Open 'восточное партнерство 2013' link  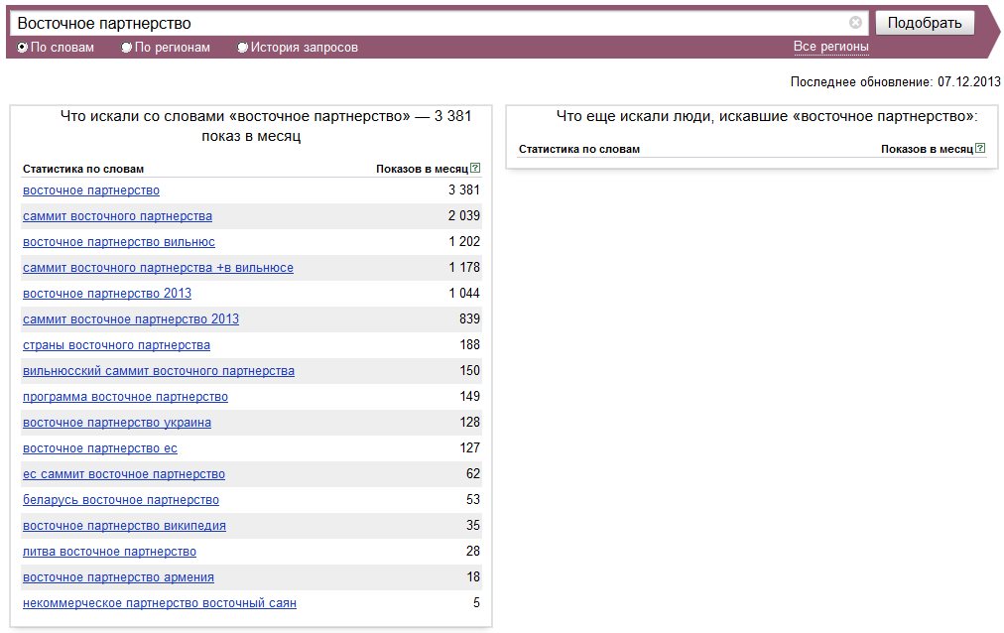click(107, 293)
